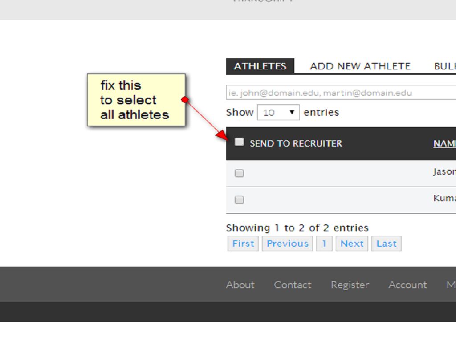Open the Bulk tab
The image size is (456, 342).
[444, 66]
